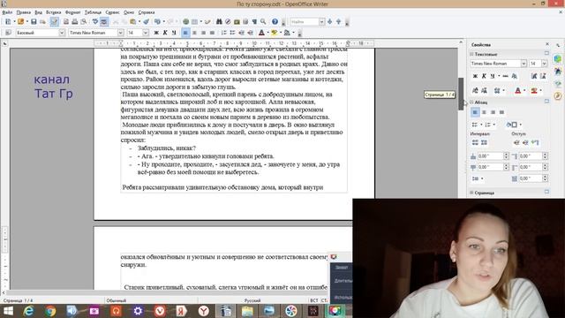The height and width of the screenshot is (318, 565).
Task: Click sidebar font color A swatch
Action: (518, 90)
